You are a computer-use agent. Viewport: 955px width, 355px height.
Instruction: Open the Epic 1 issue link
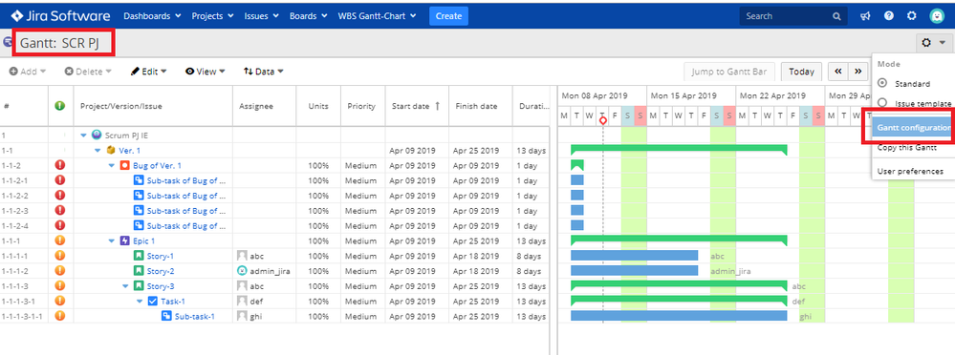[x=143, y=240]
